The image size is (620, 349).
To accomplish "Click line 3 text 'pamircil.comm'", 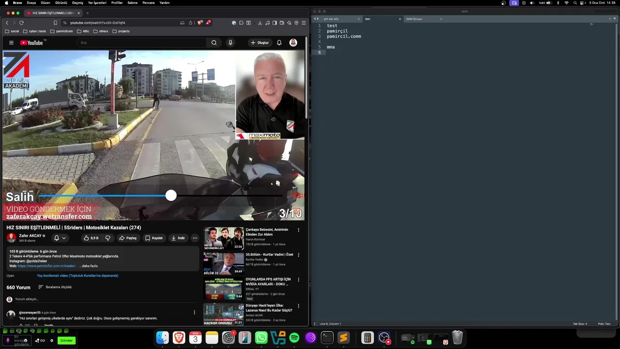I will [344, 36].
